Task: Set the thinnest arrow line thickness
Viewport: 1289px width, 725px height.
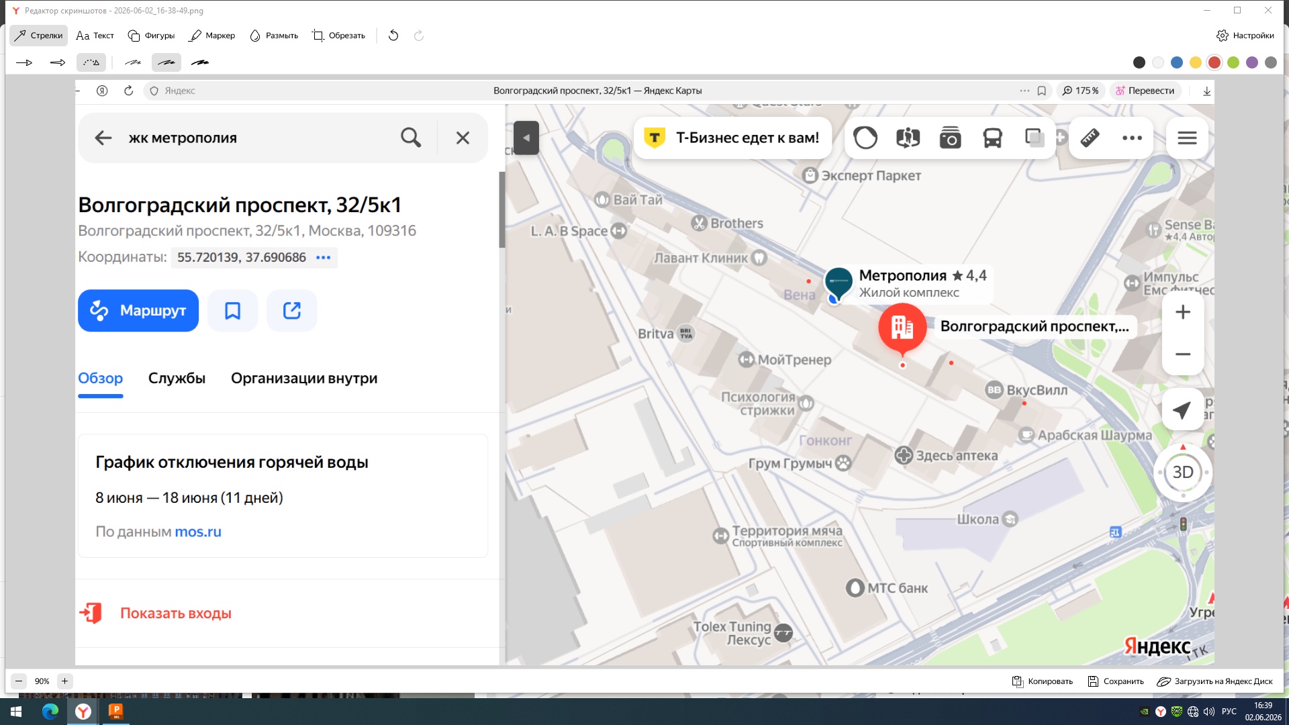Action: click(x=133, y=62)
